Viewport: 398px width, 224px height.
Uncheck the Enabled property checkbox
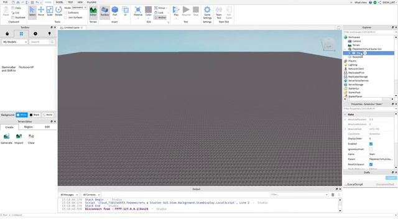pos(371,144)
